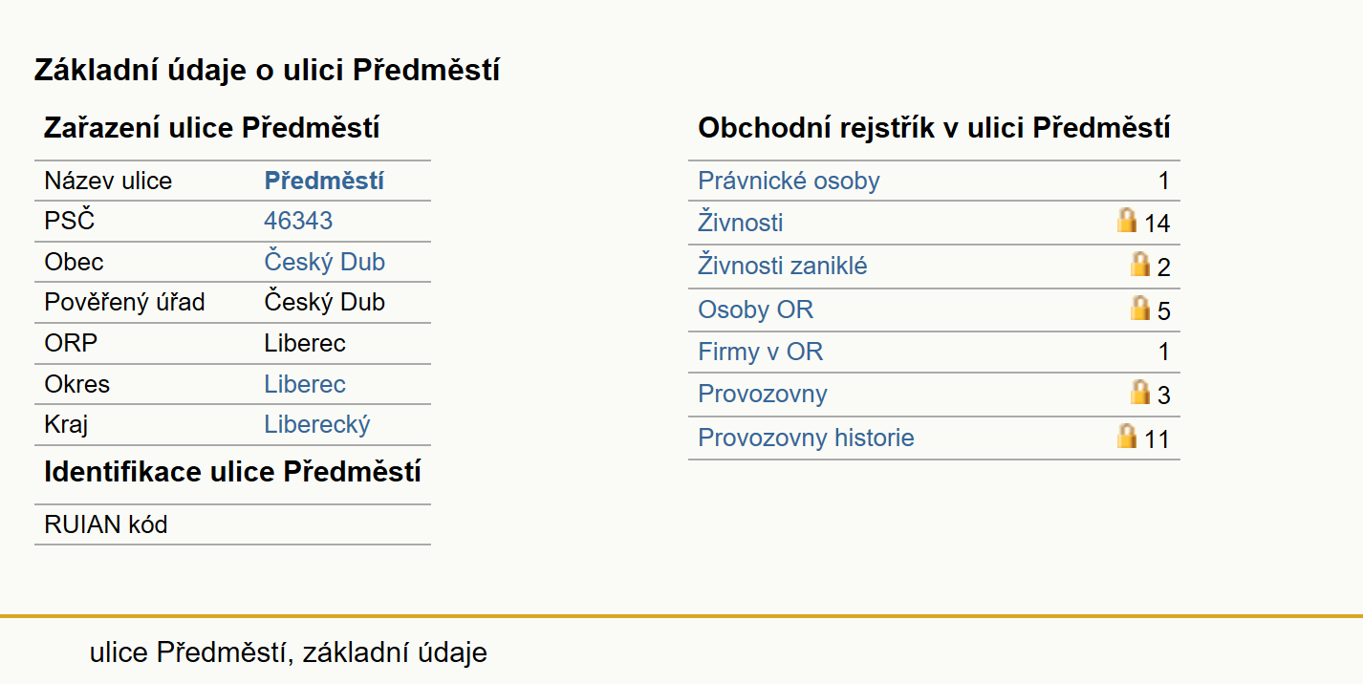Image resolution: width=1363 pixels, height=684 pixels.
Task: Click the lock icon beside Živnosti count
Action: coord(1127,221)
